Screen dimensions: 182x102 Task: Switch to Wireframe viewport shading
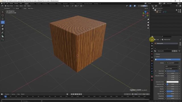(x=141, y=6)
